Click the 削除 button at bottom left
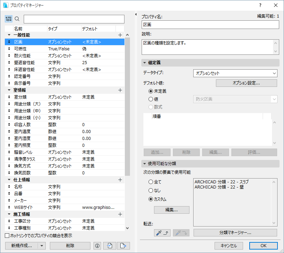 point(70,246)
